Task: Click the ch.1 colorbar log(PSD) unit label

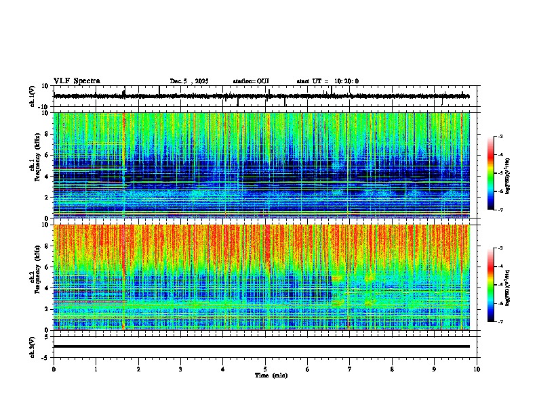Action: [507, 177]
